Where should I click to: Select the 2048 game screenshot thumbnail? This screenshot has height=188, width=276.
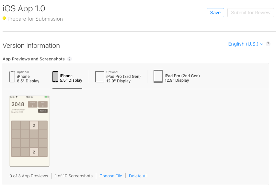pyautogui.click(x=29, y=131)
